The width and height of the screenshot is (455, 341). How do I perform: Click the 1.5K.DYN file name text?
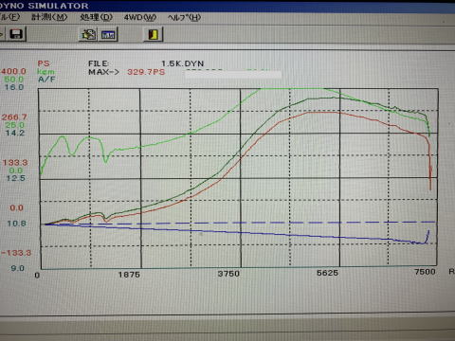tap(183, 63)
